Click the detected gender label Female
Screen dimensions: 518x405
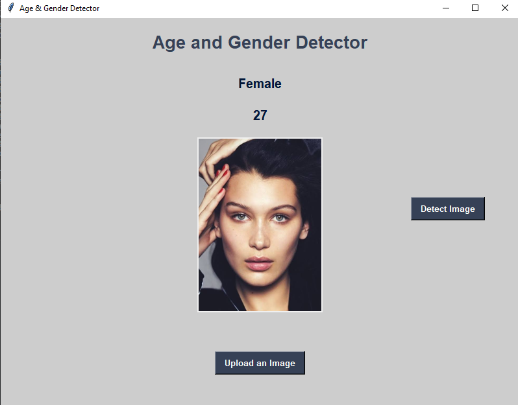[260, 84]
